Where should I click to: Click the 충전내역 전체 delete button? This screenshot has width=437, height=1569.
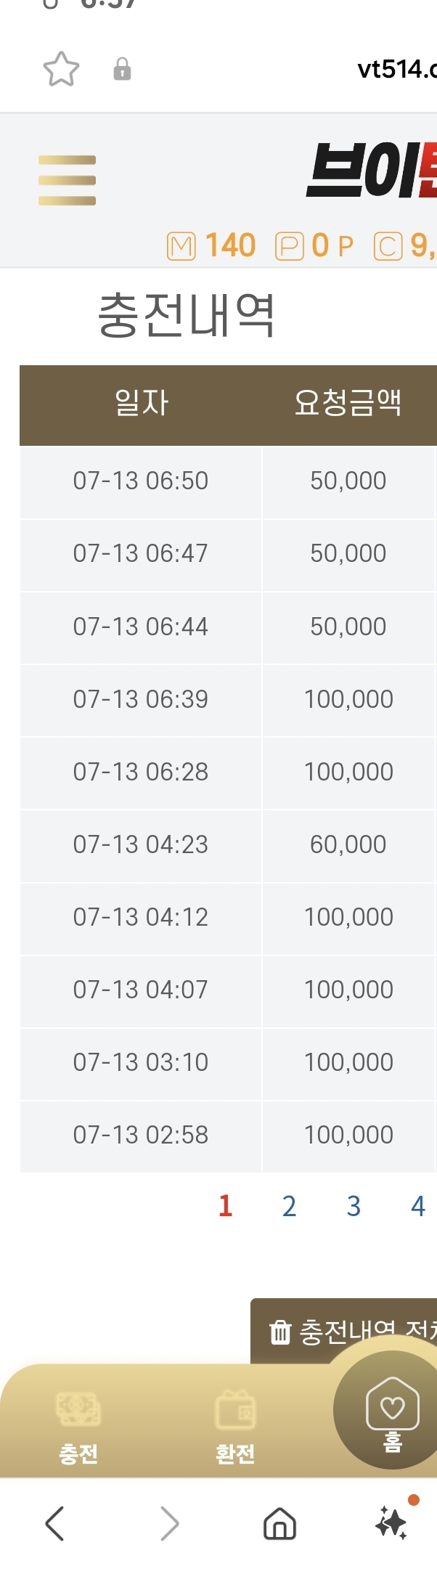tap(344, 1332)
